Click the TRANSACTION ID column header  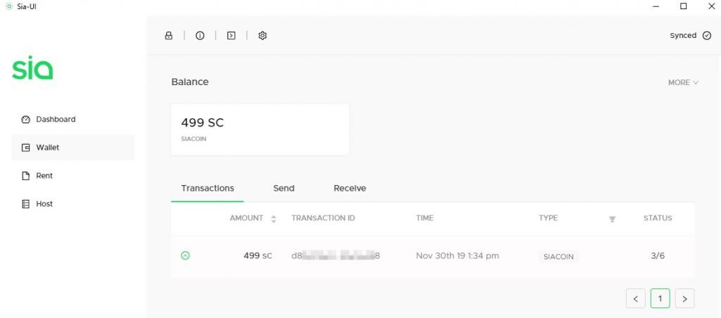tap(323, 218)
